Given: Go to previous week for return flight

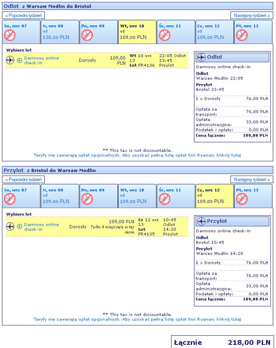Looking at the screenshot, I should click(23, 179).
